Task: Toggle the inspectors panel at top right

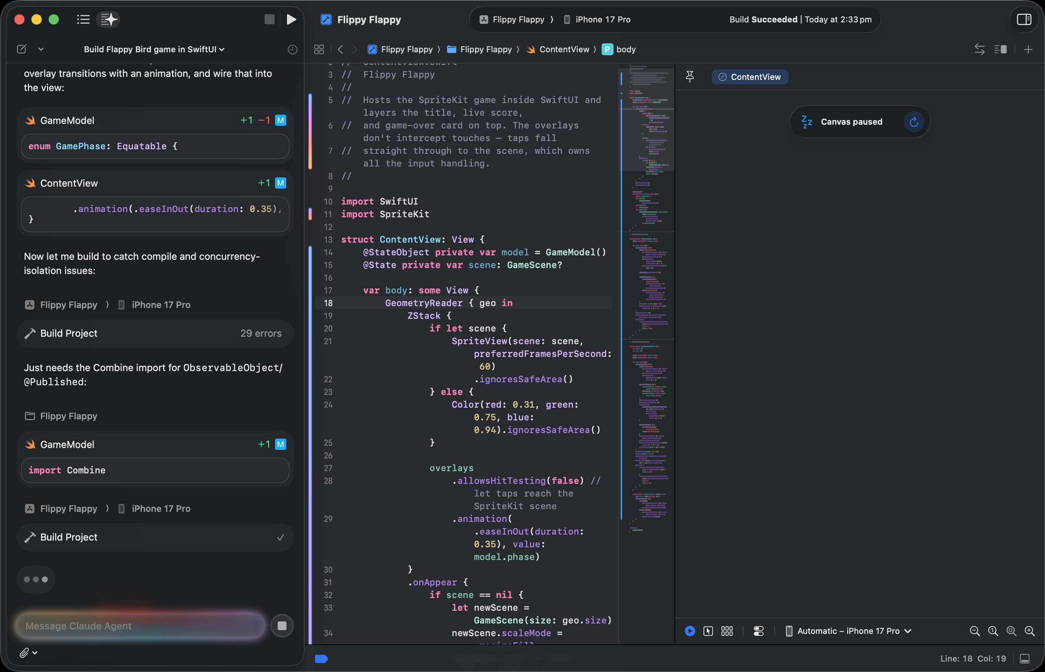Action: click(1024, 19)
